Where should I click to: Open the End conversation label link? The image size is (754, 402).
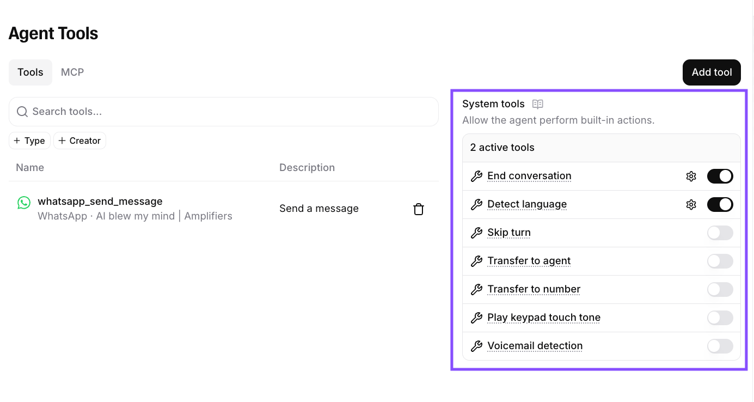tap(529, 176)
